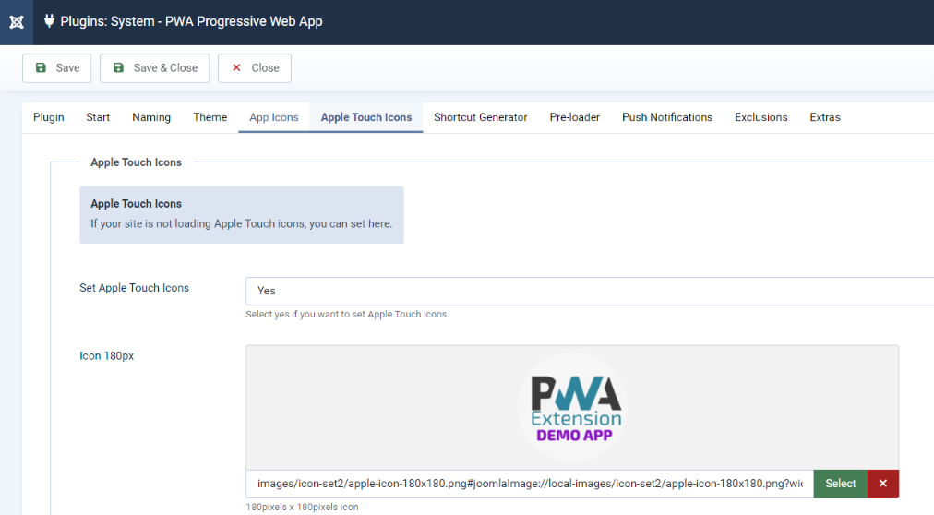Go to Exclusions tab

[x=761, y=117]
